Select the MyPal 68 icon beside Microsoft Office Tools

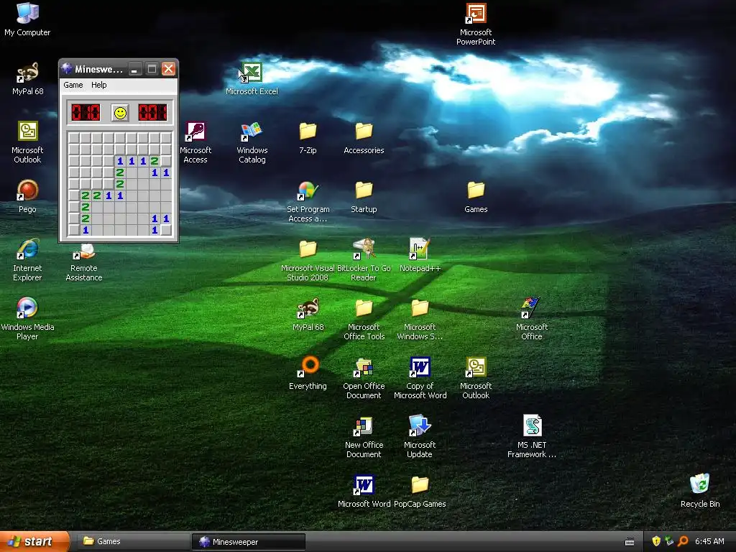click(x=308, y=315)
